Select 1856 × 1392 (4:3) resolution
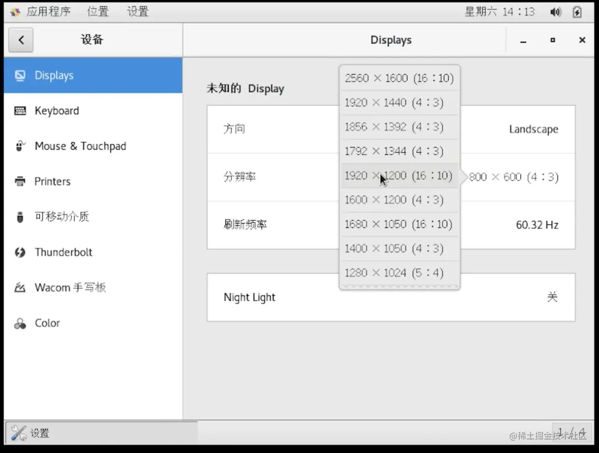599x453 pixels. point(399,127)
